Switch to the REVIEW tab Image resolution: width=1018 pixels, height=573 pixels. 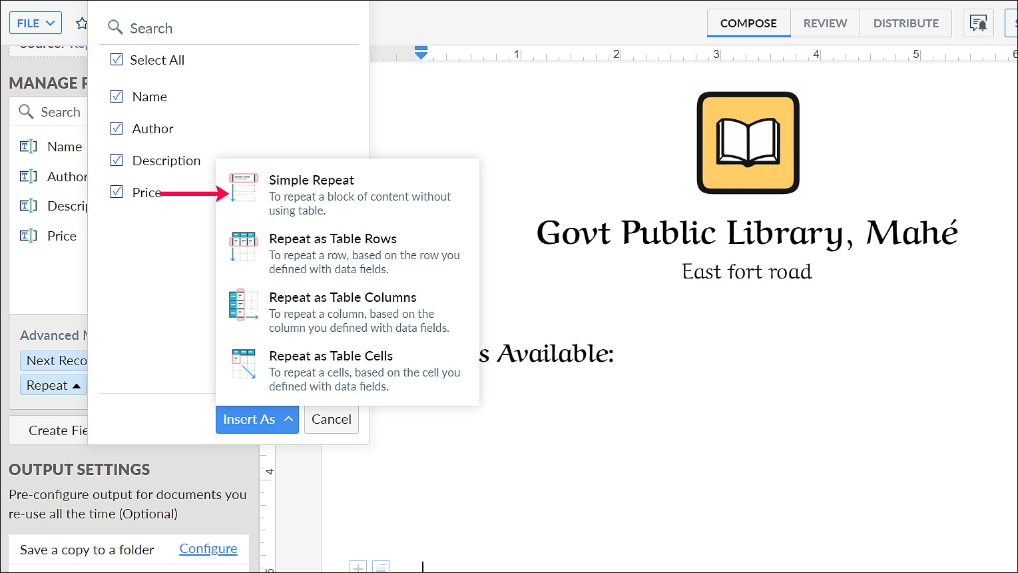tap(825, 23)
